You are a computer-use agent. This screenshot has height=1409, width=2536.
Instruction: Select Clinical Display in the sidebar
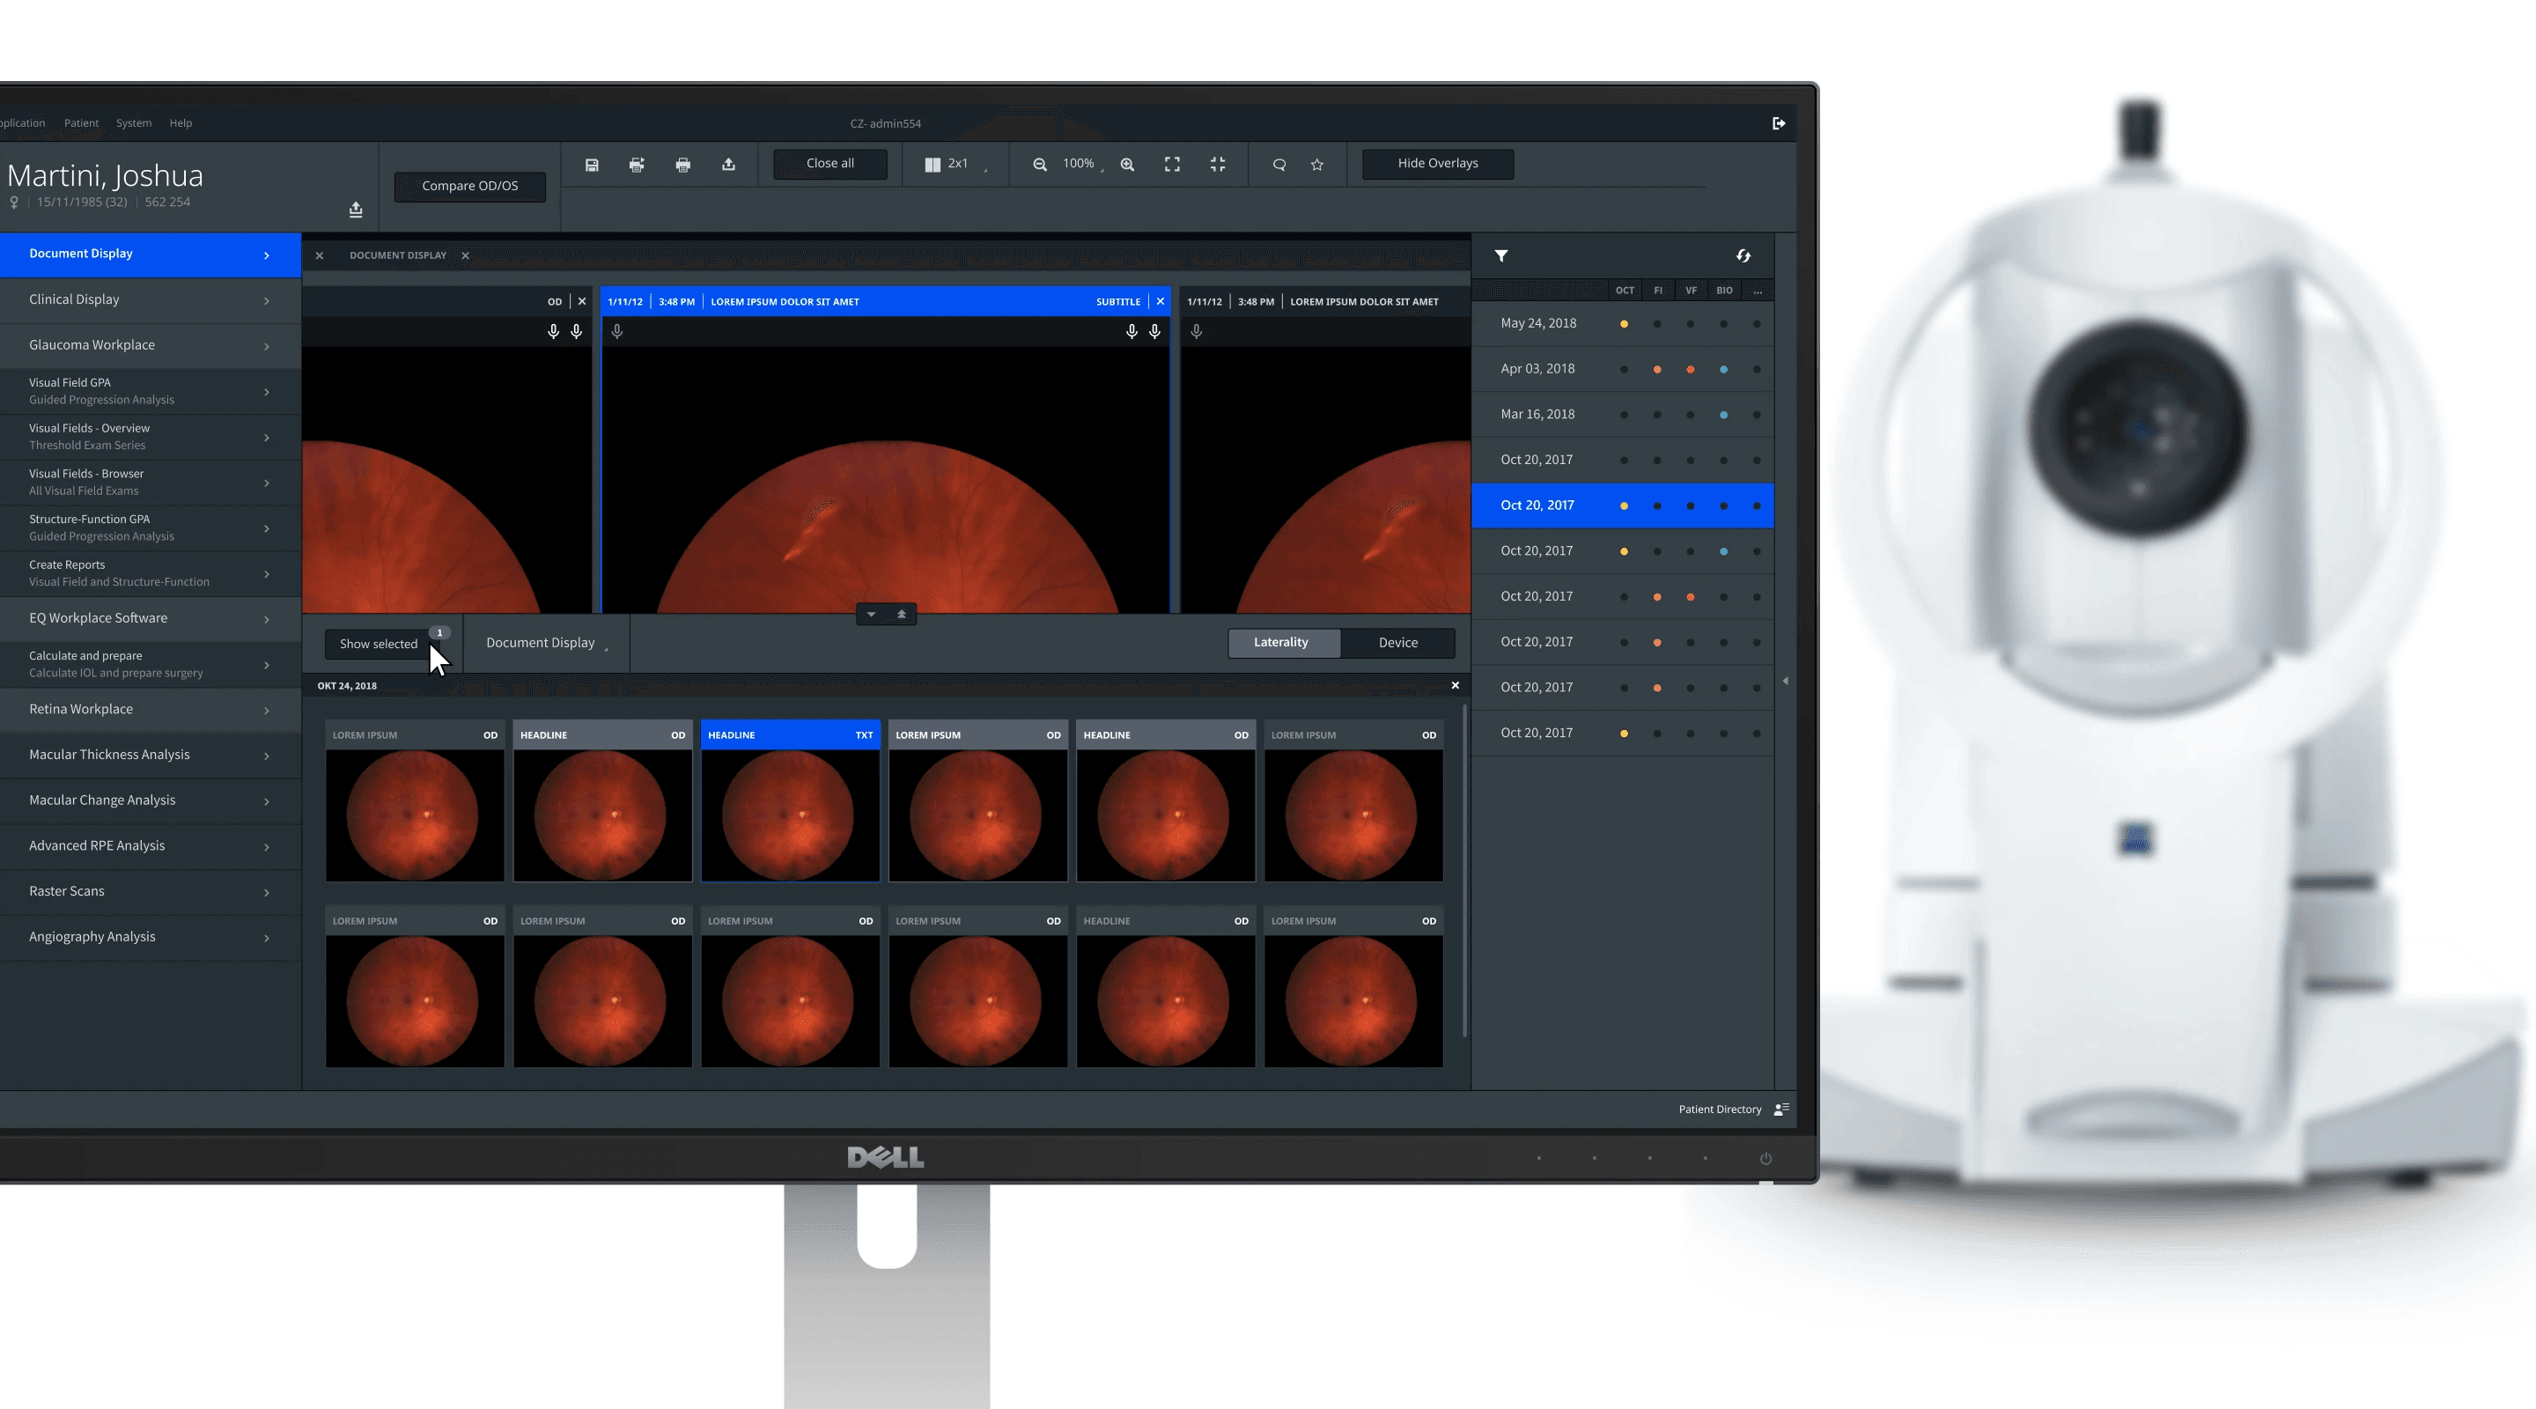[x=150, y=299]
